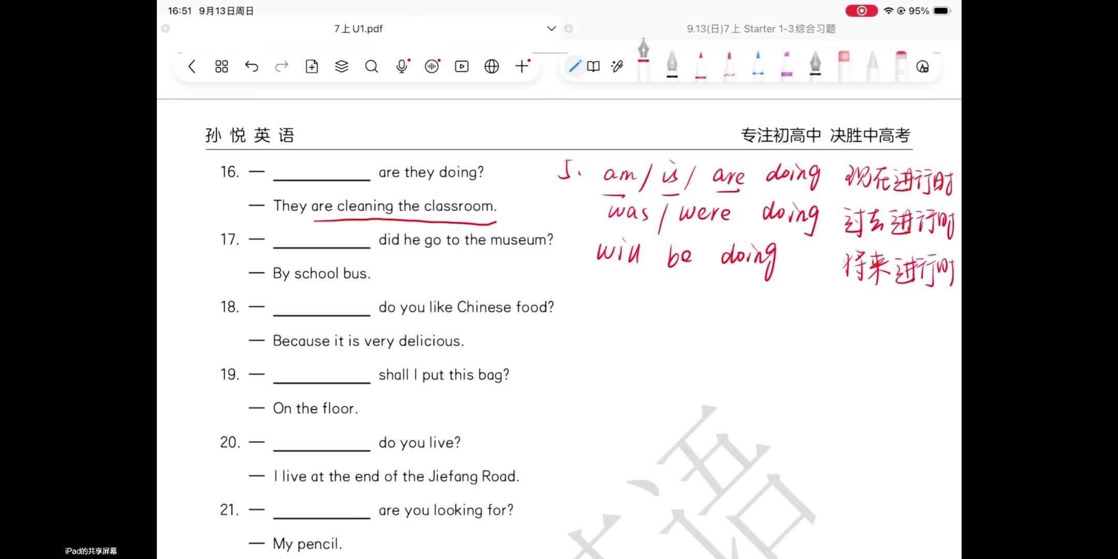
Task: Tap the answer "My pencil."
Action: tap(307, 544)
